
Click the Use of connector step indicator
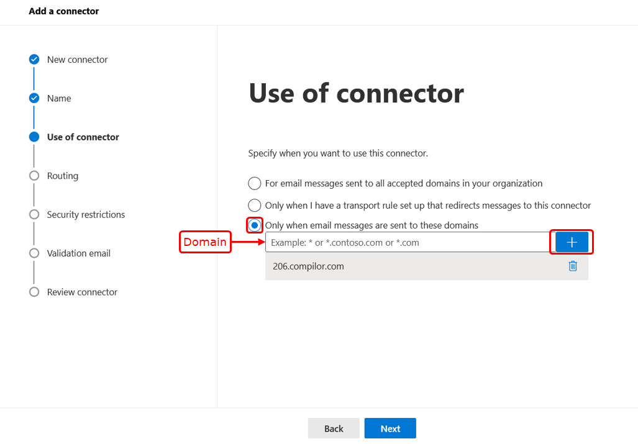(x=34, y=137)
